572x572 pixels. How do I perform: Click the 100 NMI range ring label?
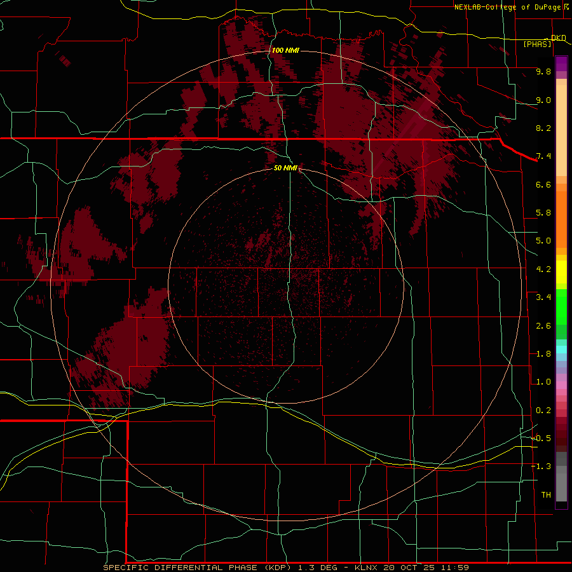coord(285,50)
